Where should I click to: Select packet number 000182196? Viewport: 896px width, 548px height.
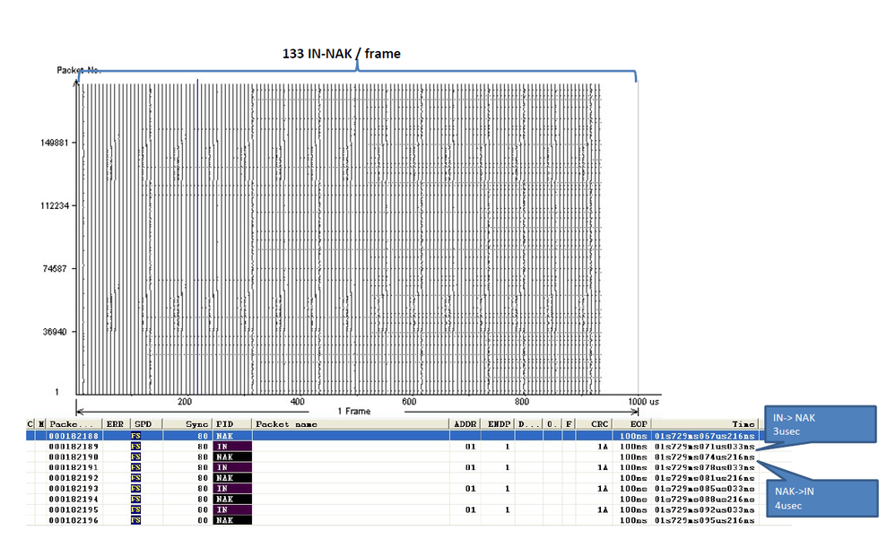[74, 520]
